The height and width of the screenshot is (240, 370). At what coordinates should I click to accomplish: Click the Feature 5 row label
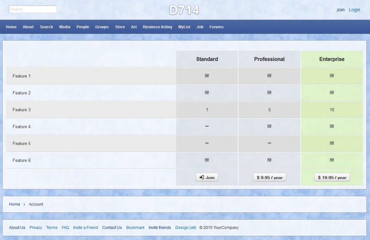[x=21, y=144]
